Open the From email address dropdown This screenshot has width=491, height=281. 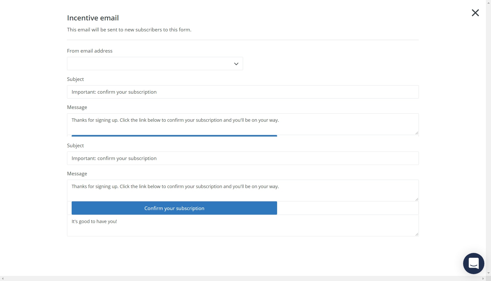pos(155,64)
